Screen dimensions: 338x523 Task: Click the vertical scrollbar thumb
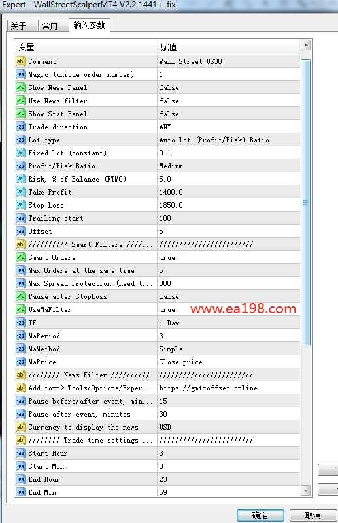click(x=305, y=202)
